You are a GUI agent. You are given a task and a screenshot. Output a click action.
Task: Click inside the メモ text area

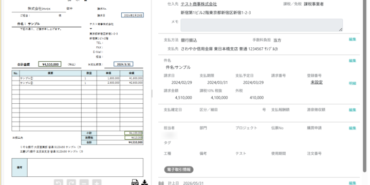pos(262,25)
